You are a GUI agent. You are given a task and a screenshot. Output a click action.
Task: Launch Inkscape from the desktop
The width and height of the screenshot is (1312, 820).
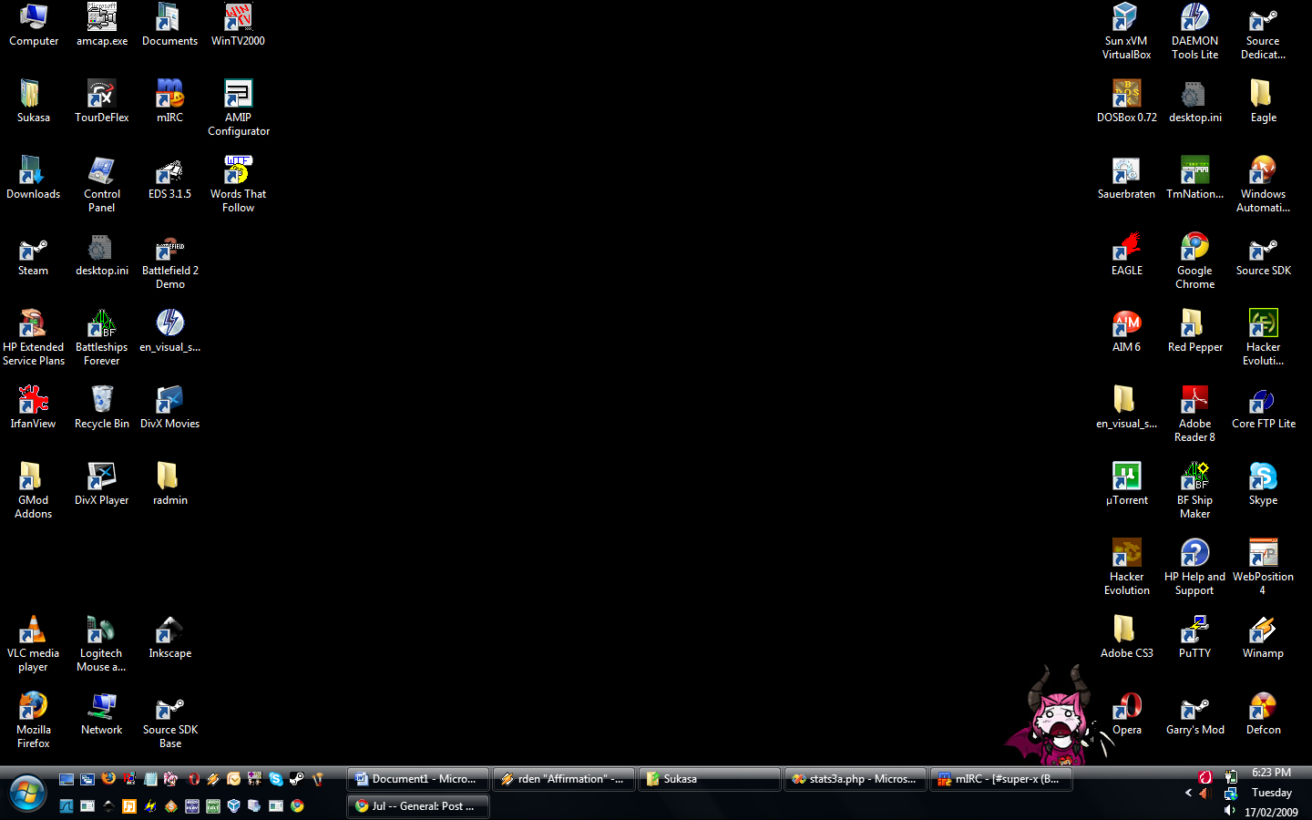tap(170, 637)
